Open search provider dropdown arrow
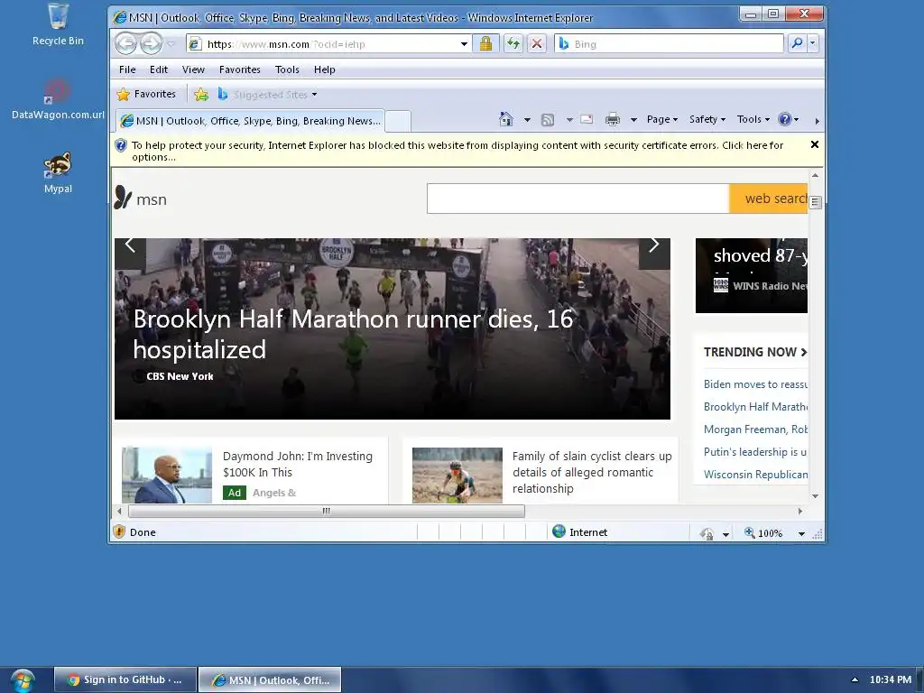 pyautogui.click(x=813, y=43)
